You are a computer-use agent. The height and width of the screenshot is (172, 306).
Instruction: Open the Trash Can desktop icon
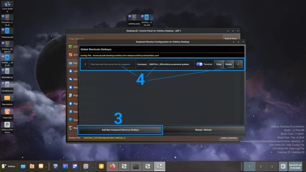click(7, 112)
